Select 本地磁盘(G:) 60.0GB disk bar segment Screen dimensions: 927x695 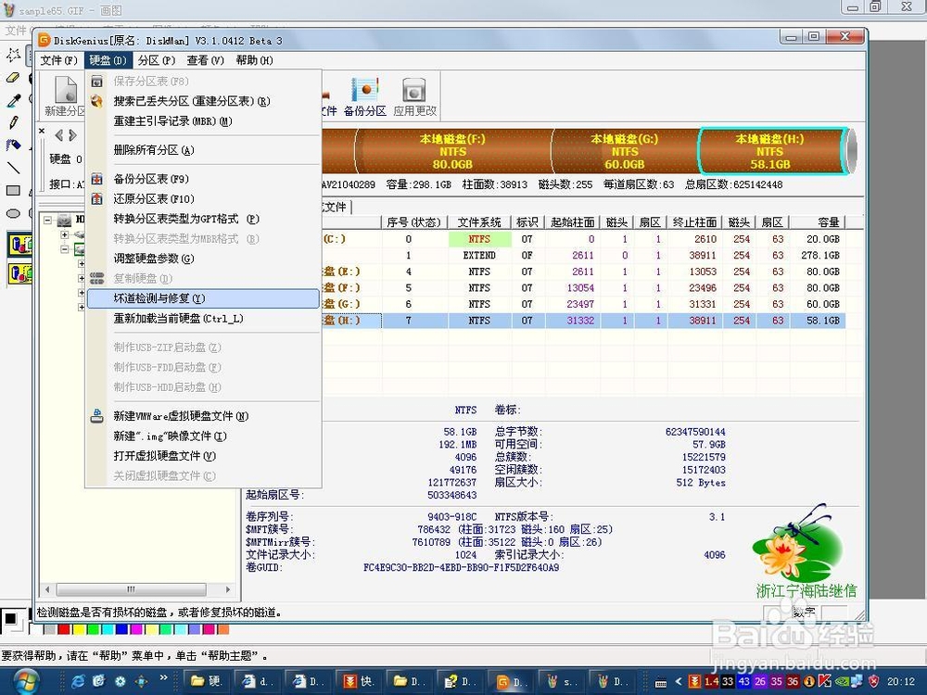(624, 151)
